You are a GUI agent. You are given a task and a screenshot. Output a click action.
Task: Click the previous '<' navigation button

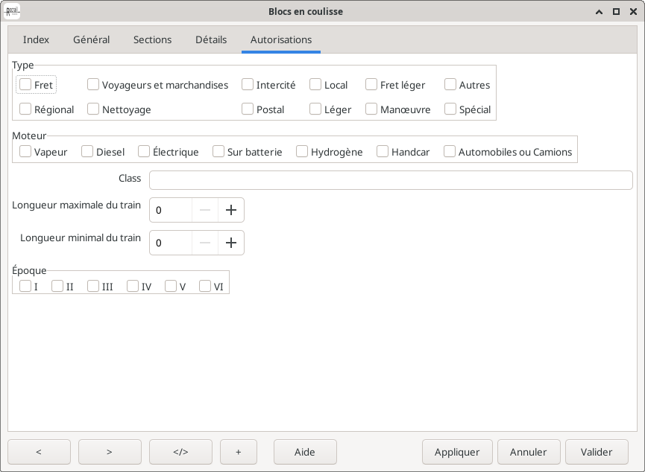click(x=39, y=452)
